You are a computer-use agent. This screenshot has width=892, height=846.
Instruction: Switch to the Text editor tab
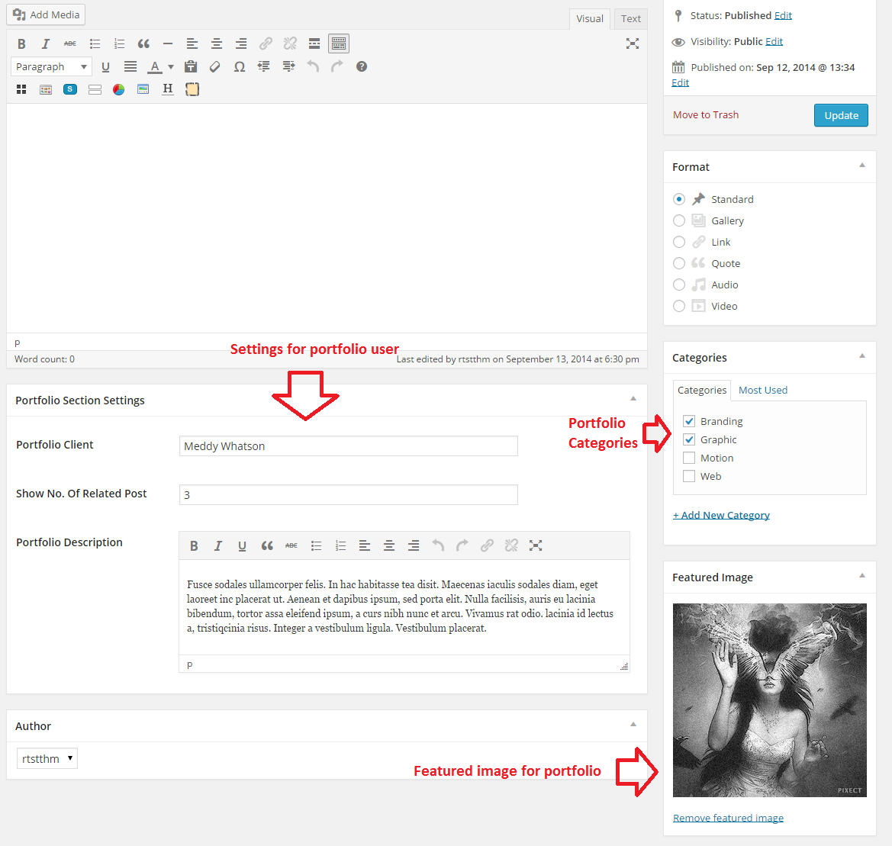(630, 19)
